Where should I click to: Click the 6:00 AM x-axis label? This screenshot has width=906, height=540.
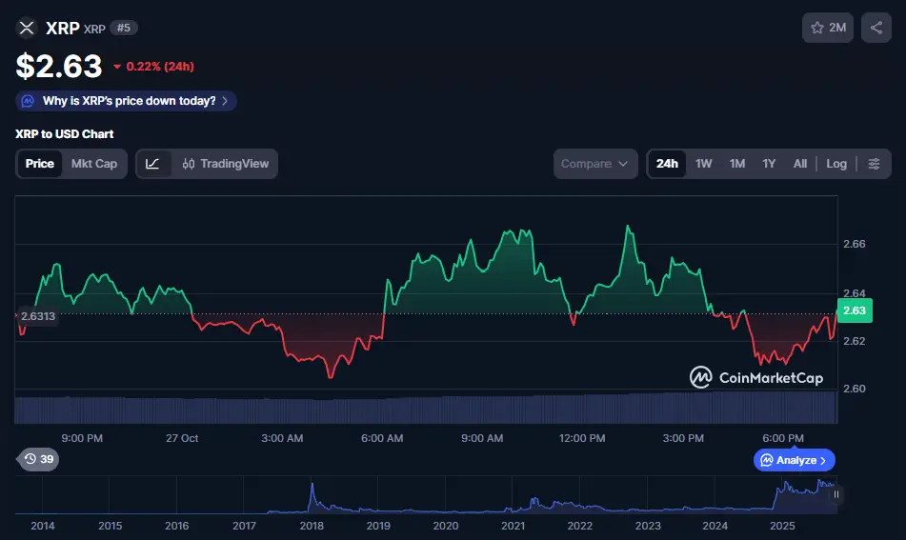coord(382,438)
